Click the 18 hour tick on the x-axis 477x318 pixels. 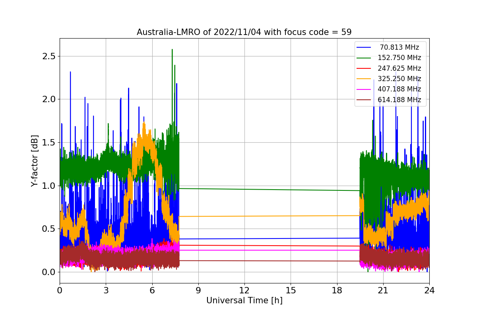coord(337,291)
